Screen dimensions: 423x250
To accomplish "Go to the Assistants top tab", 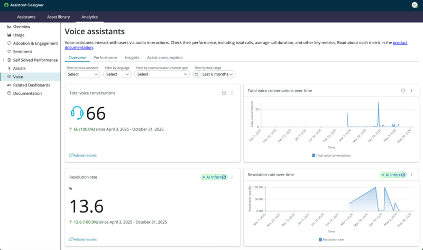I will 26,17.
